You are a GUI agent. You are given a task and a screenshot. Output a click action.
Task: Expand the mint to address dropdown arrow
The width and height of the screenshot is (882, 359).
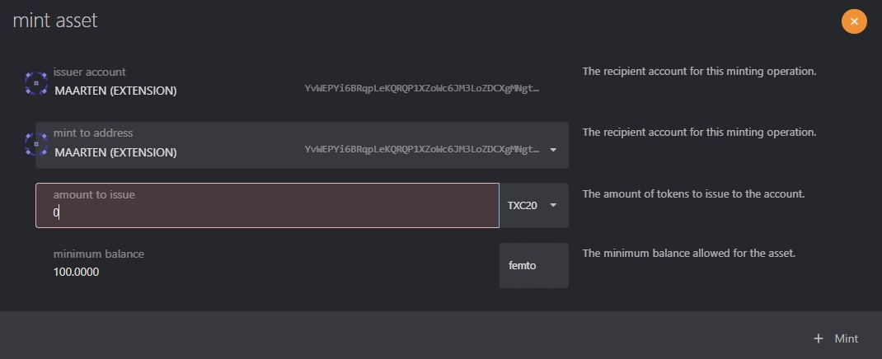(553, 150)
